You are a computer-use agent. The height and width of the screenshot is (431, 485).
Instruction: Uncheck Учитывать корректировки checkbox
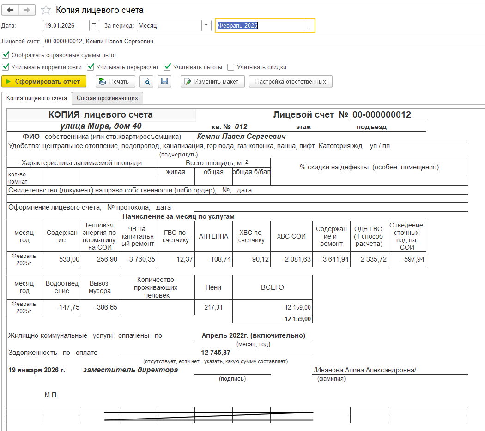tap(5, 67)
